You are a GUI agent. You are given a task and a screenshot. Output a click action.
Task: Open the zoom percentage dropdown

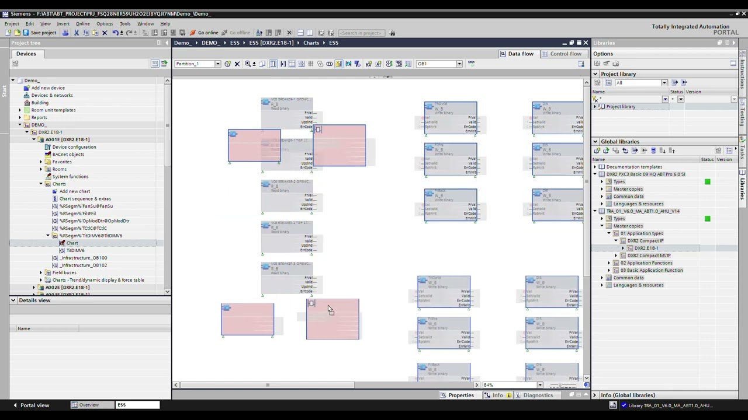pos(539,385)
